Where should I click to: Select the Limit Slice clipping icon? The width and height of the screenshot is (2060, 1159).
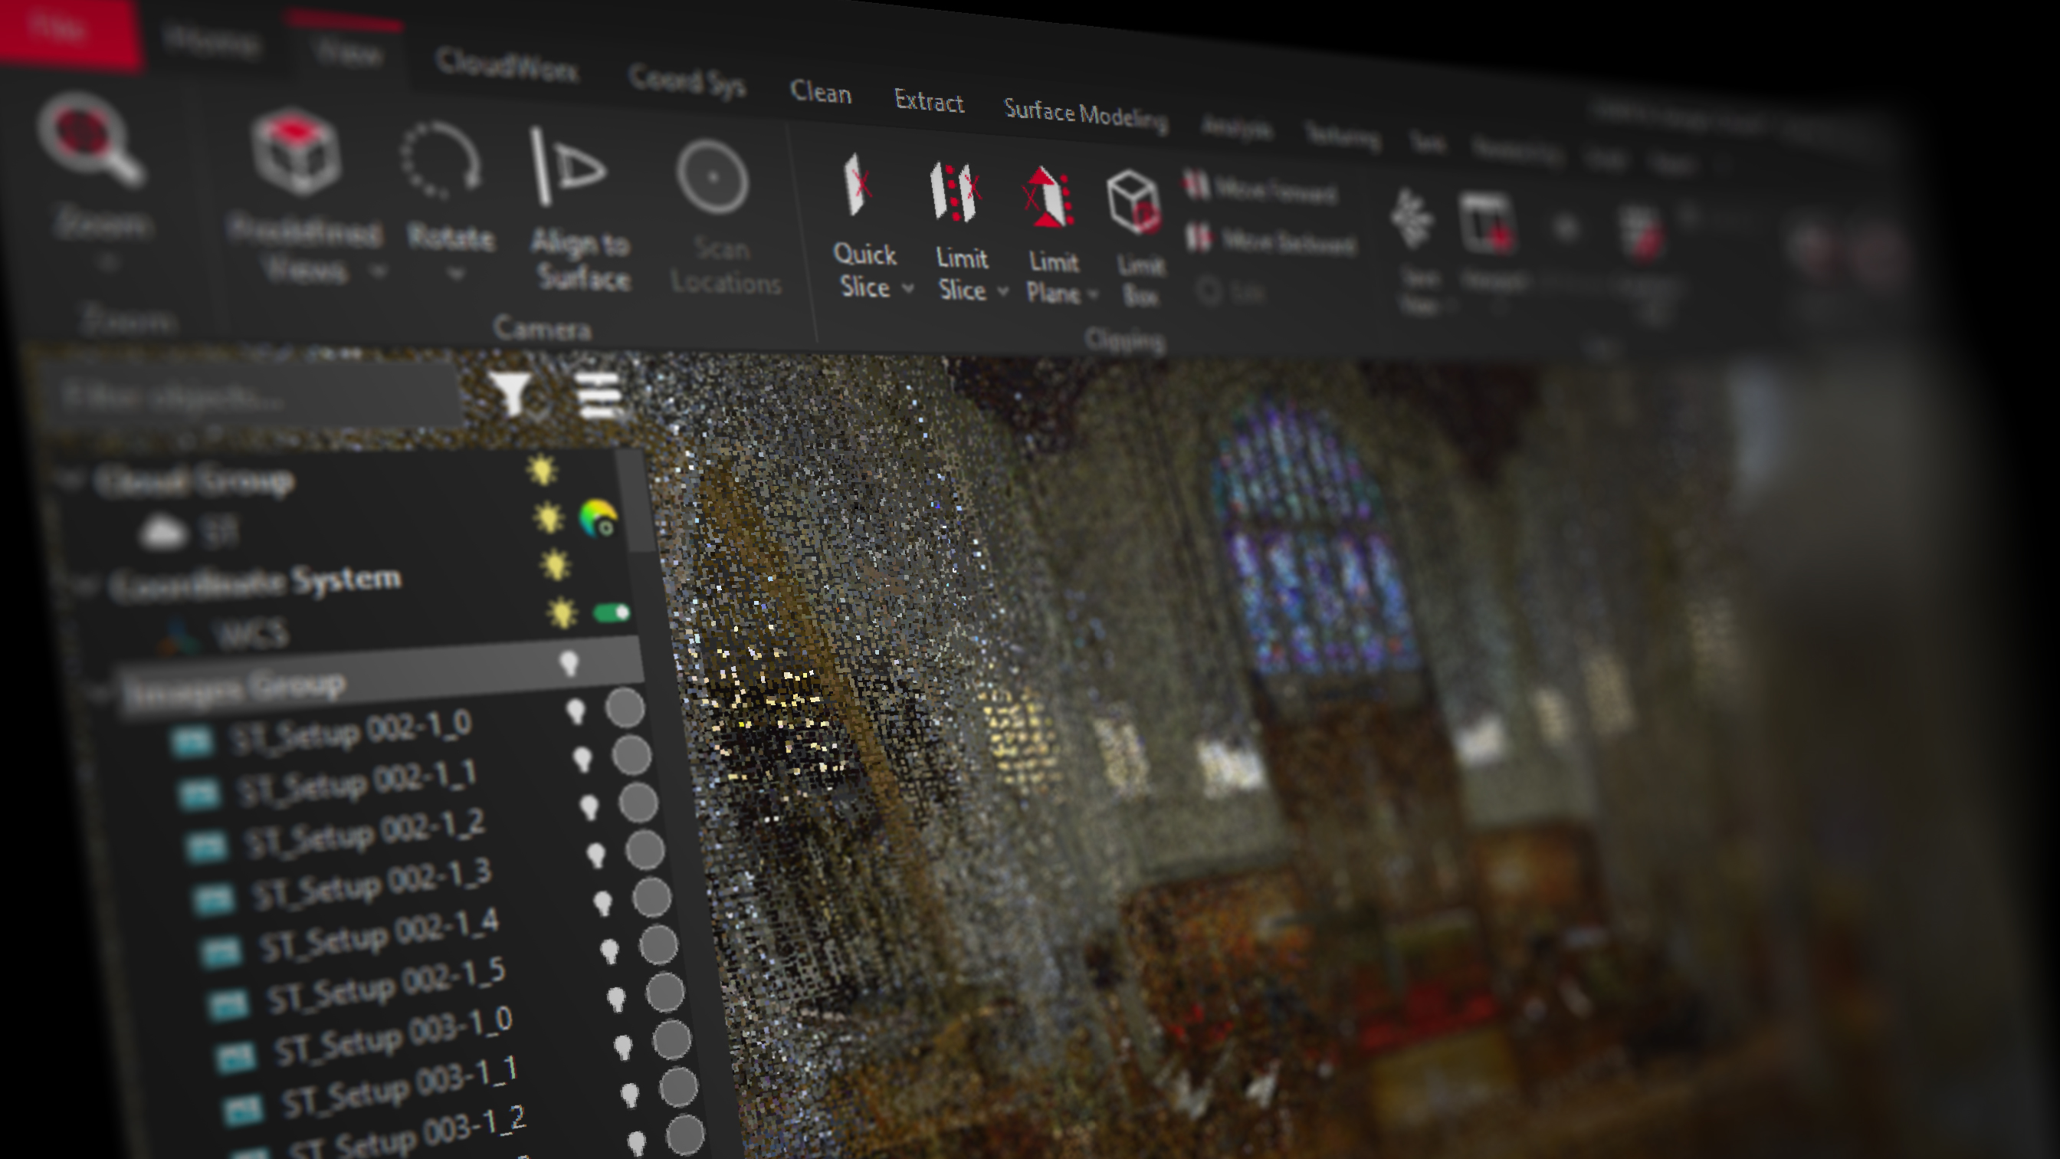tap(955, 192)
